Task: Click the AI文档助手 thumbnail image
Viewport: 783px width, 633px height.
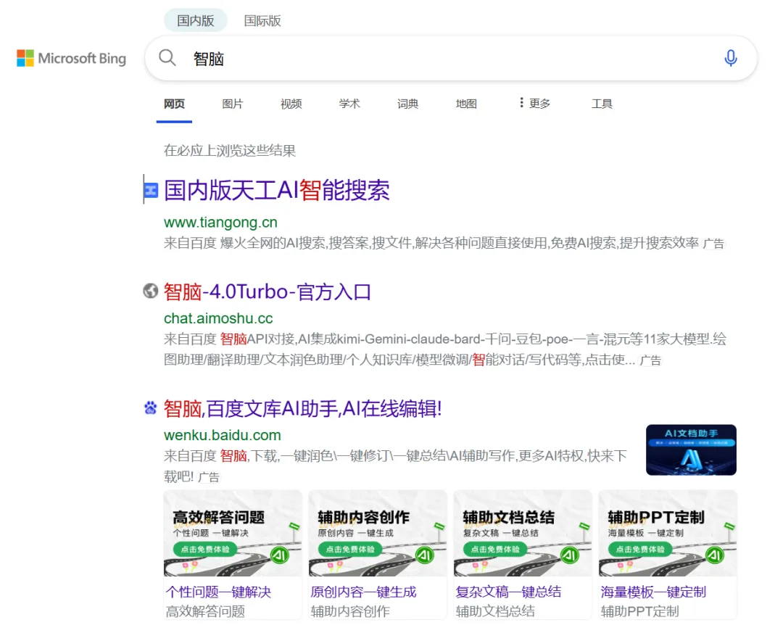Action: [x=691, y=450]
